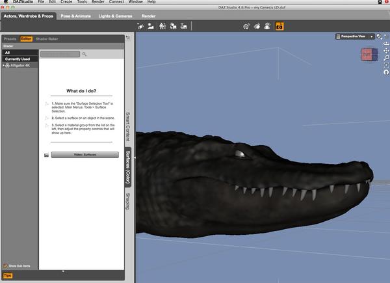Switch to Lights & Cameras tab
This screenshot has height=283, width=390.
click(115, 16)
